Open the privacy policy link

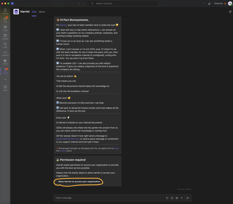(63, 151)
